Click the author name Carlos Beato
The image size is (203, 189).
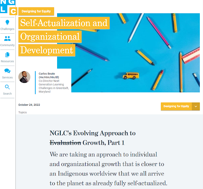47,74
